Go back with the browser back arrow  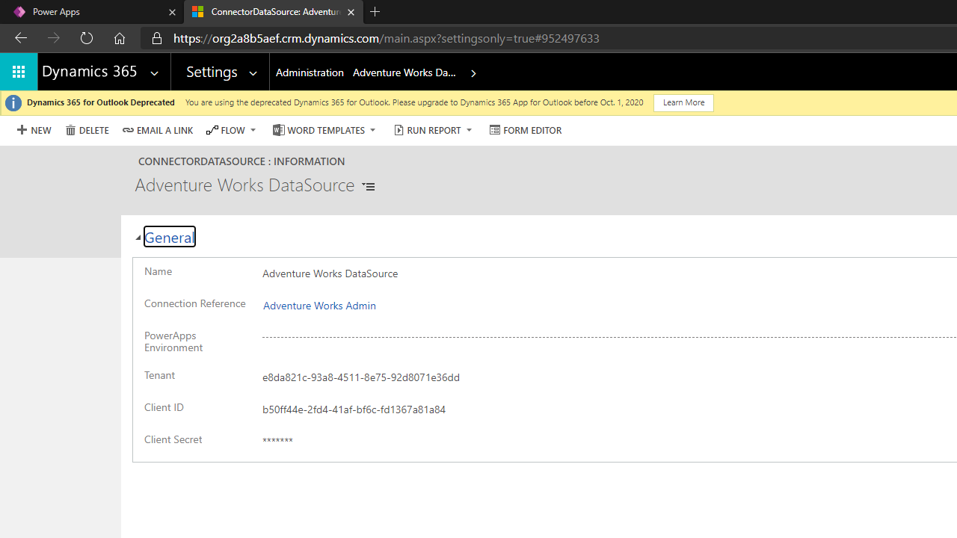click(21, 38)
